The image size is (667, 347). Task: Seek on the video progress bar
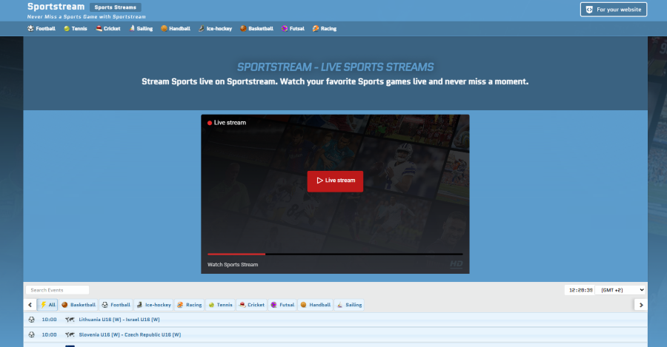click(x=335, y=254)
